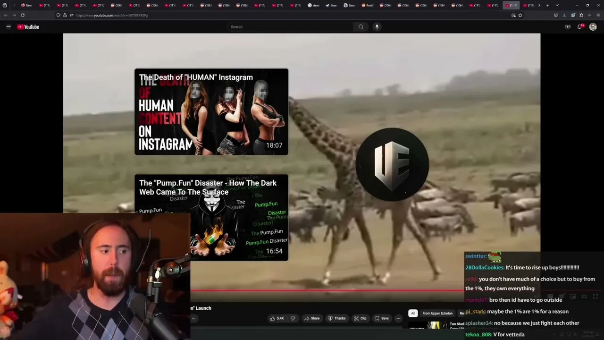Open the YouTube guide hamburger menu

[8, 27]
